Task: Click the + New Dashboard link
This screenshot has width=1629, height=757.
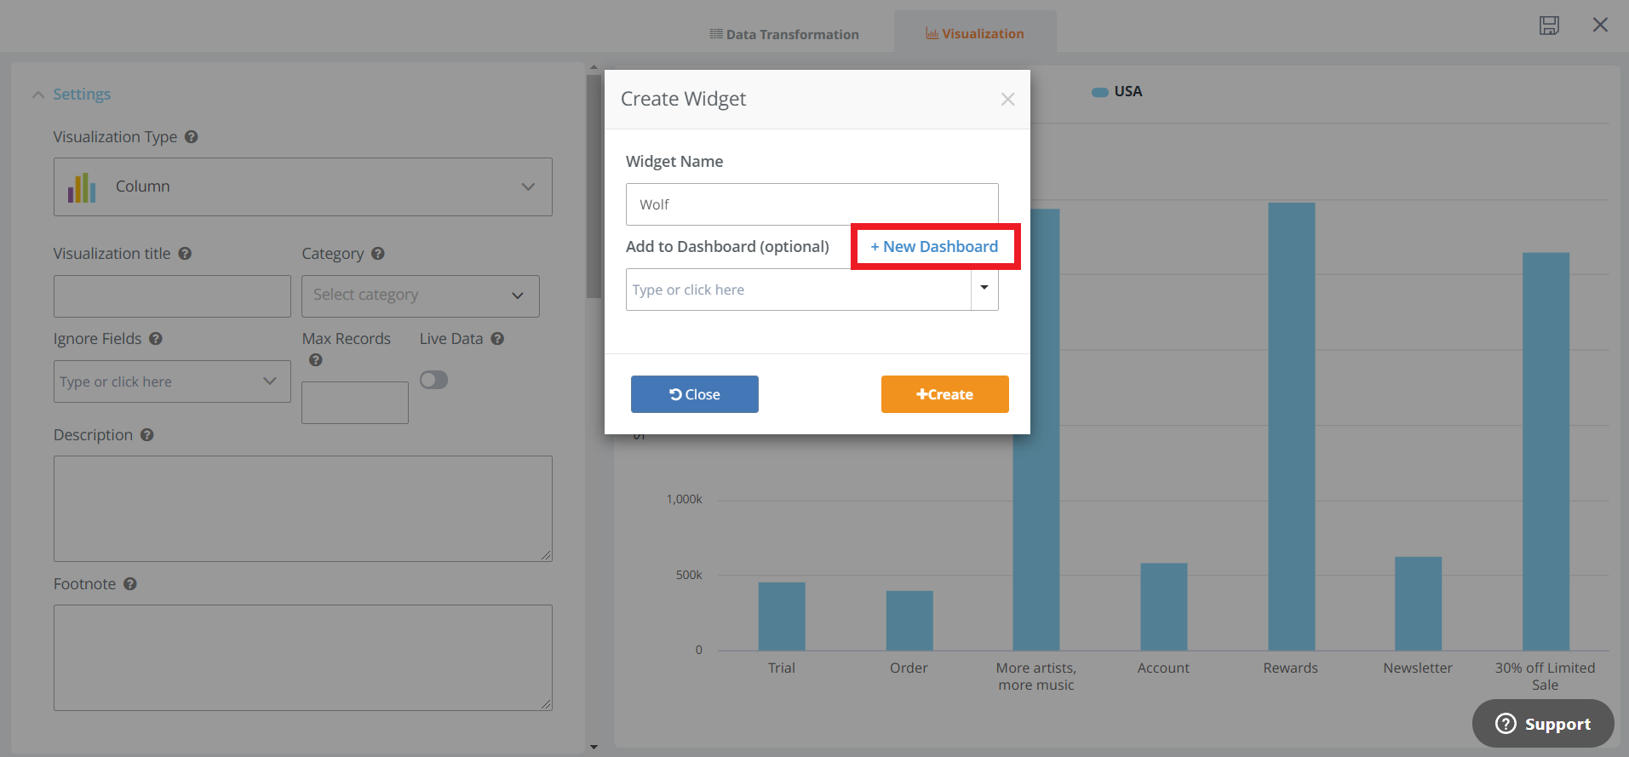Action: (x=934, y=247)
